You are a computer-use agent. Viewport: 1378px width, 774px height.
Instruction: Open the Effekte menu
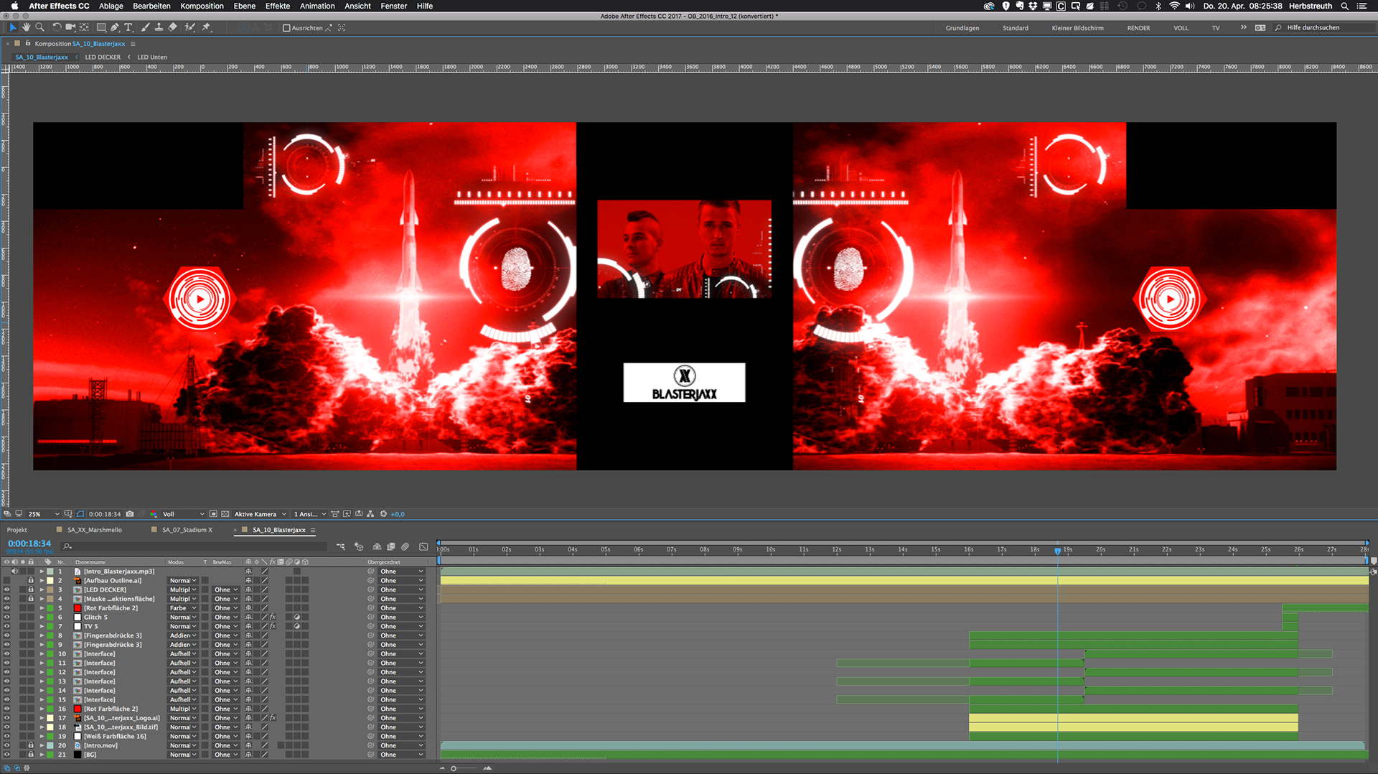tap(277, 6)
